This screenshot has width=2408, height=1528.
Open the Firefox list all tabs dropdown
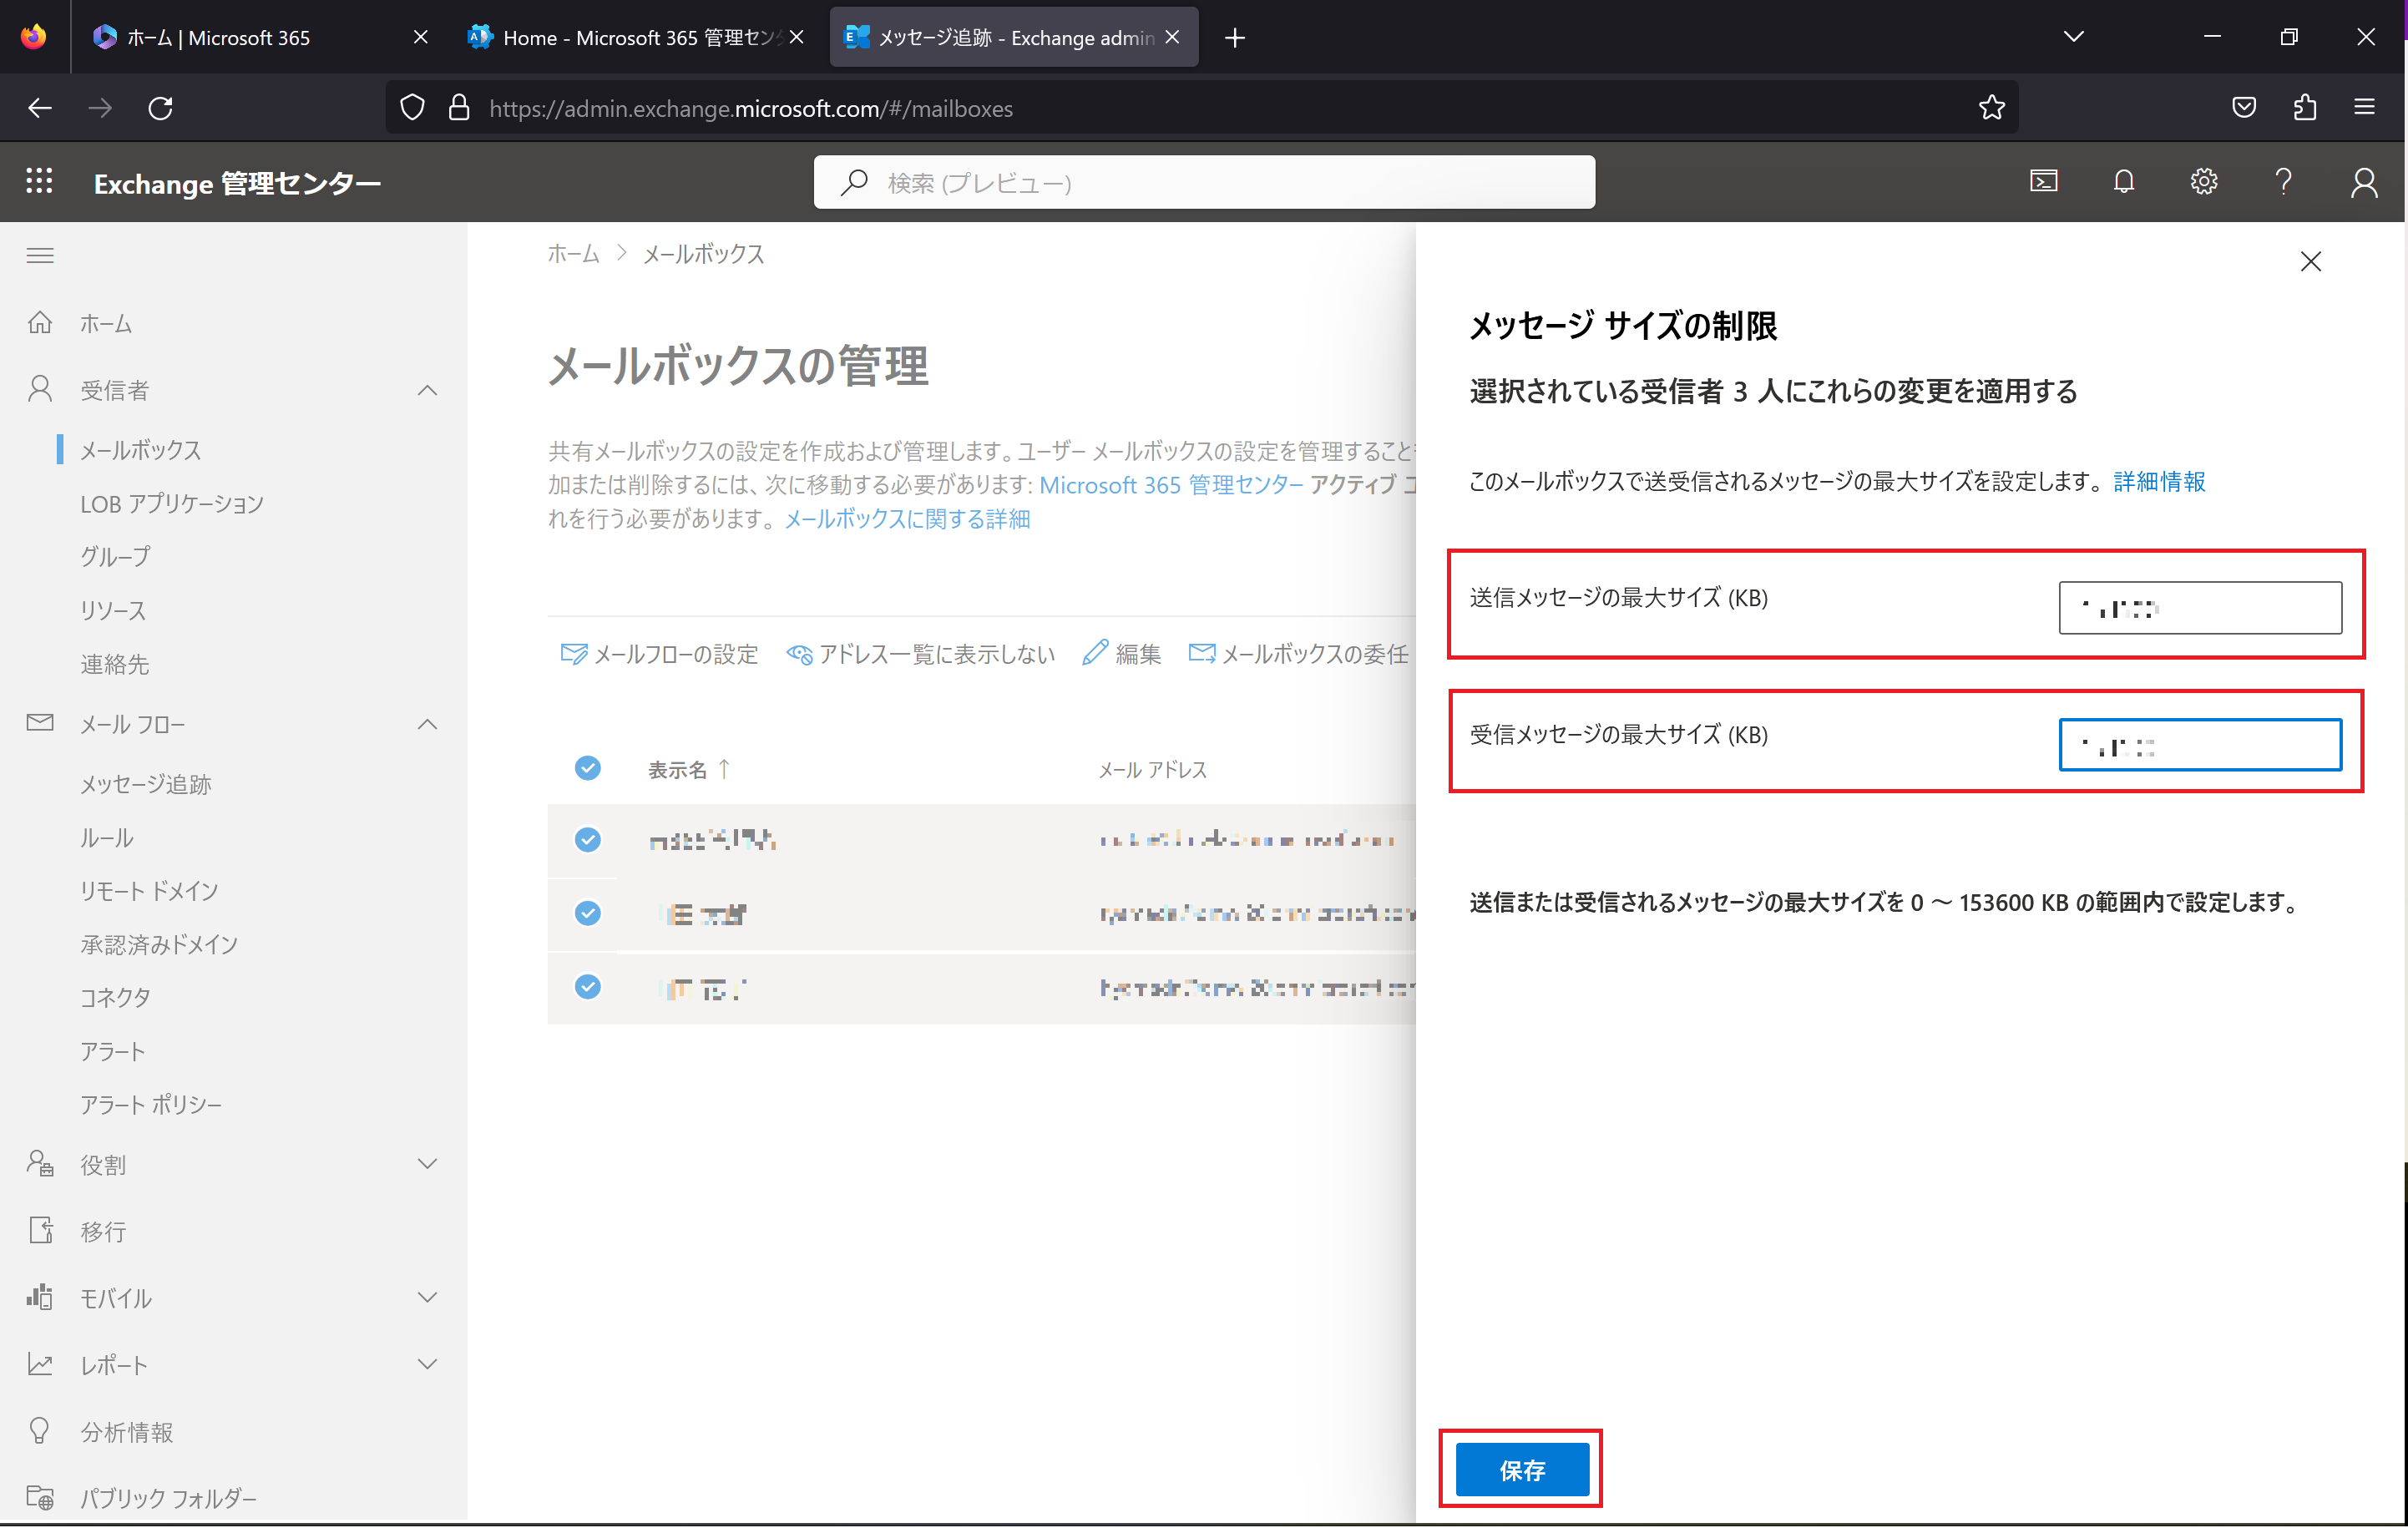point(2073,37)
